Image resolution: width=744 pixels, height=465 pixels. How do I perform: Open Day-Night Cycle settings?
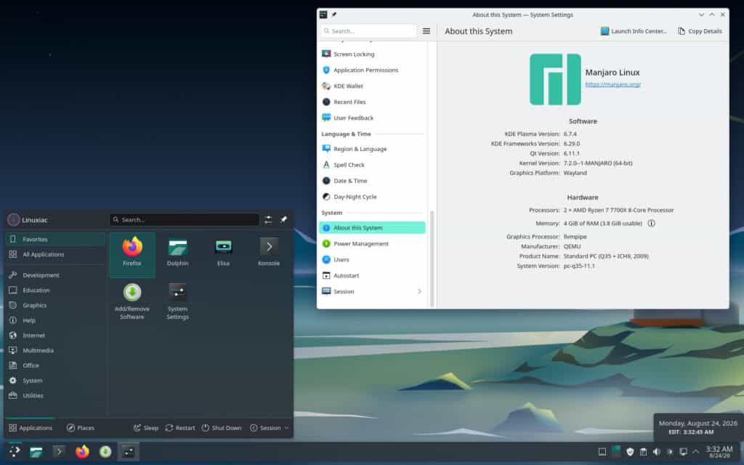(372, 196)
